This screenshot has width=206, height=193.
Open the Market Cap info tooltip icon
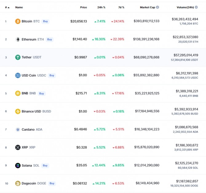[157, 7]
